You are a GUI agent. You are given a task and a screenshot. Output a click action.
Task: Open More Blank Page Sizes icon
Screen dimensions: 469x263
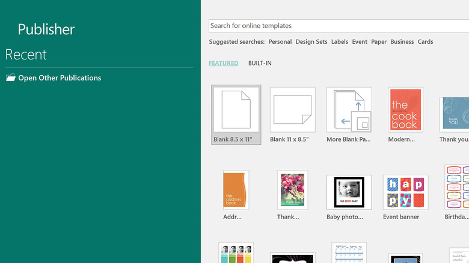349,110
